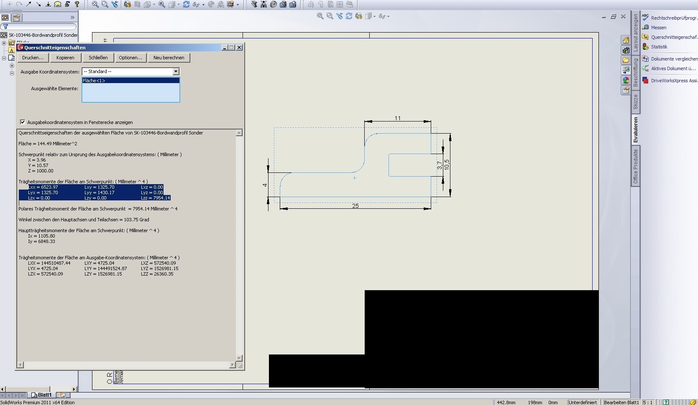
Task: Toggle Ausgabekoordinatensystem in Fensterecke anzeigen checkbox
Action: pos(23,122)
